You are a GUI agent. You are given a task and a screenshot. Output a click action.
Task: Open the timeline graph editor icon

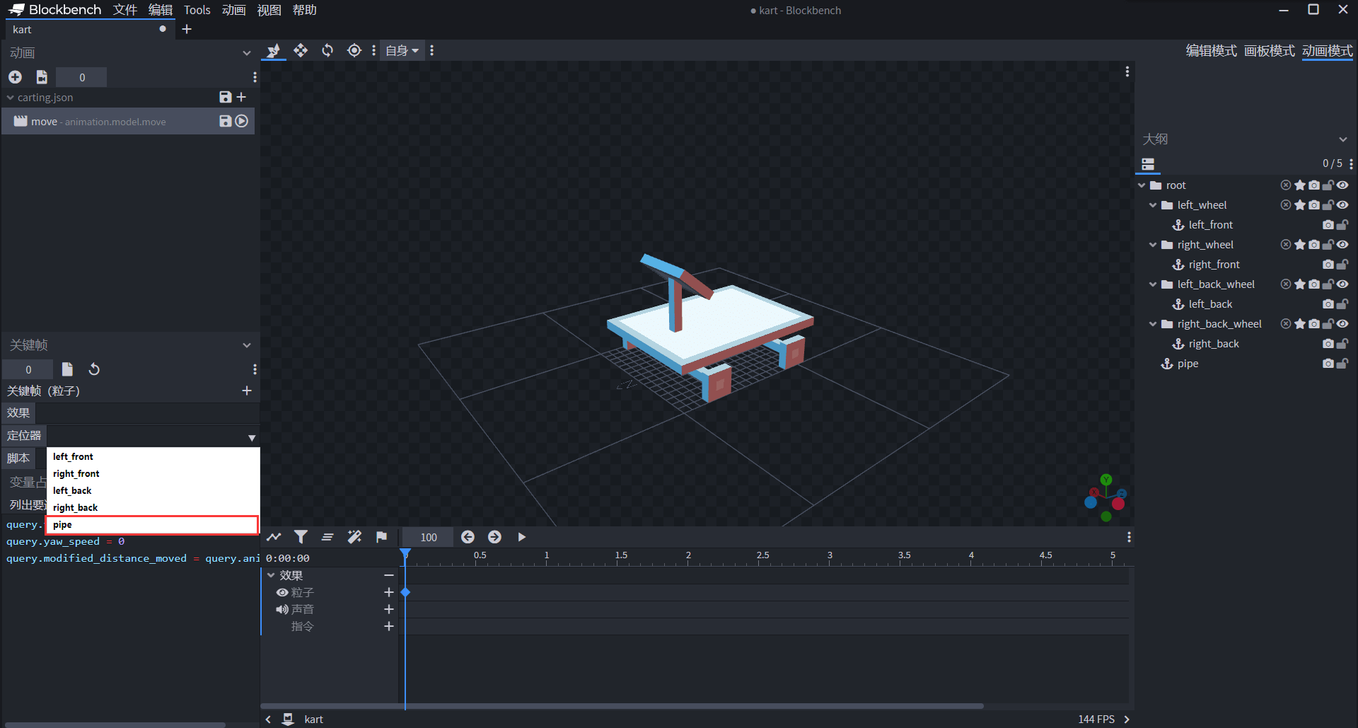[274, 537]
